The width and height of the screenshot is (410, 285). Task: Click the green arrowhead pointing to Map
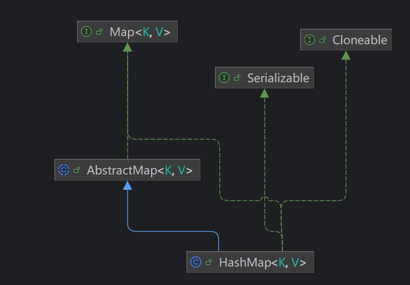(127, 47)
